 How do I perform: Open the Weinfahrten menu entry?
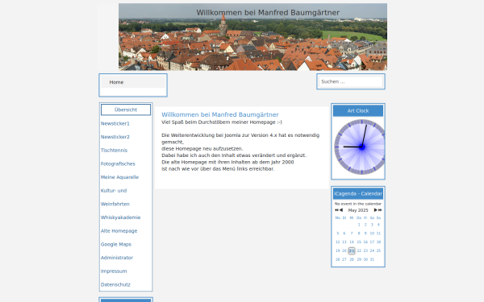115,204
